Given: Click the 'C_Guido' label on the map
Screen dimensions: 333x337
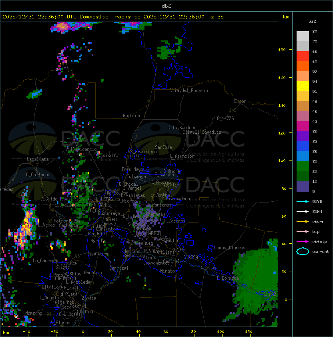Looking at the screenshot, I should coord(49,199).
